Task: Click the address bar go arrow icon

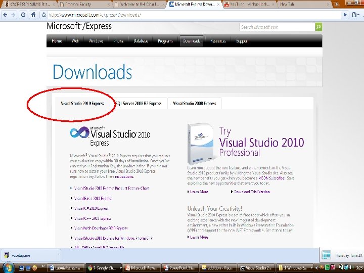Action: click(345, 15)
